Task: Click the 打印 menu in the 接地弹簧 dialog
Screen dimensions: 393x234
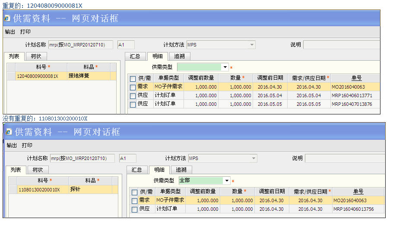Action: pos(25,32)
